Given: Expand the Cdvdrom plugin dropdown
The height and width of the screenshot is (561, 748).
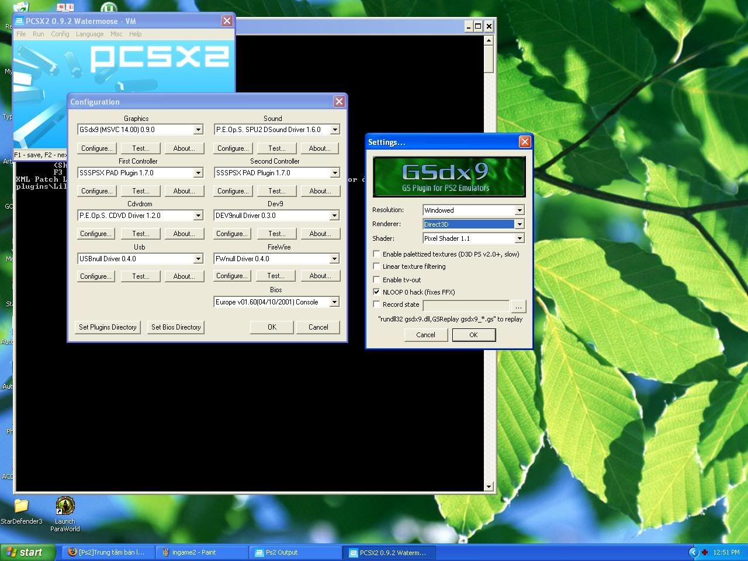Looking at the screenshot, I should (x=198, y=216).
